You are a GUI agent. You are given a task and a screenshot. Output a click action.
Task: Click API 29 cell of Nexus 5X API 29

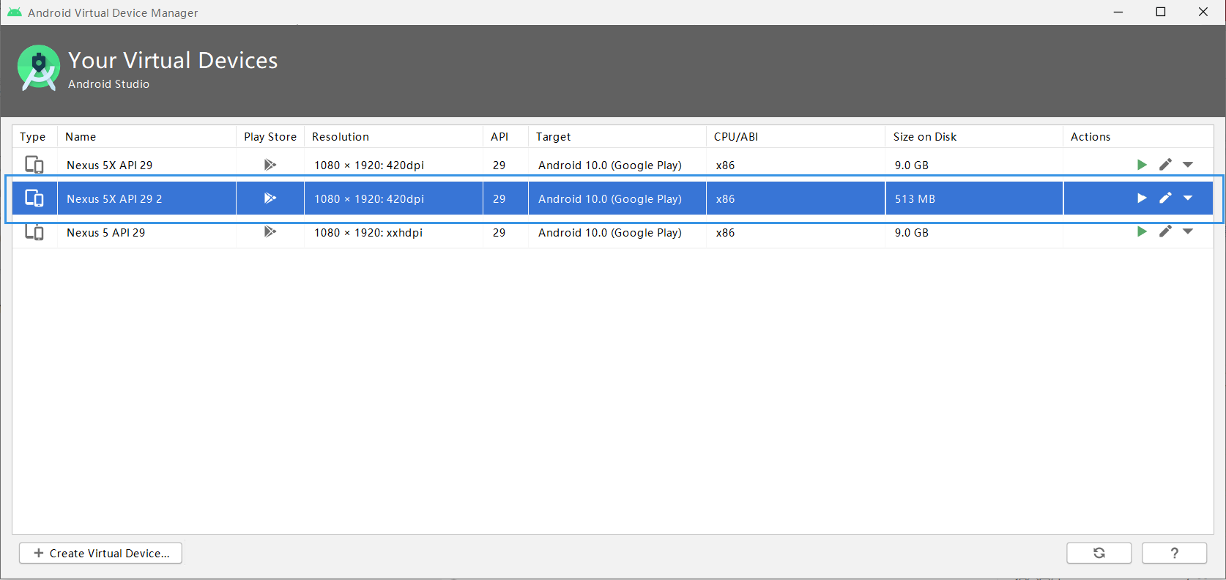pyautogui.click(x=505, y=165)
